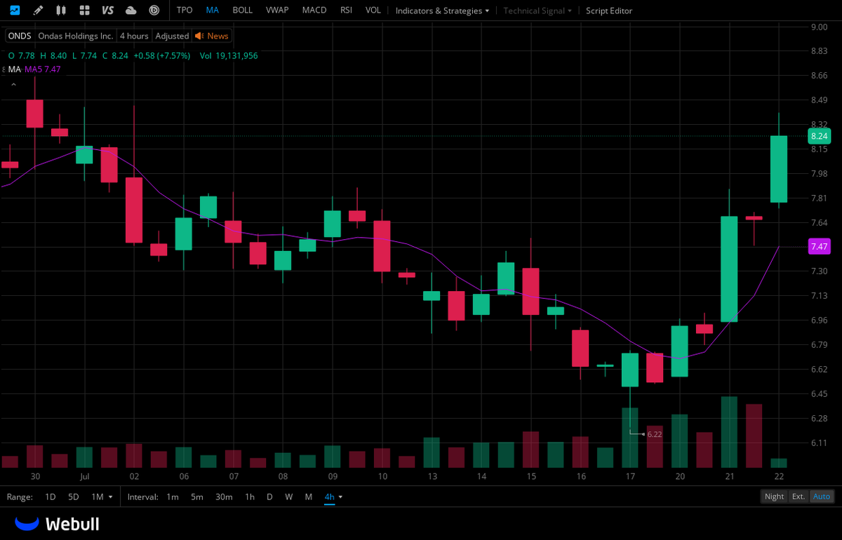Set interval to 5m
Viewport: 842px width, 540px height.
click(197, 497)
